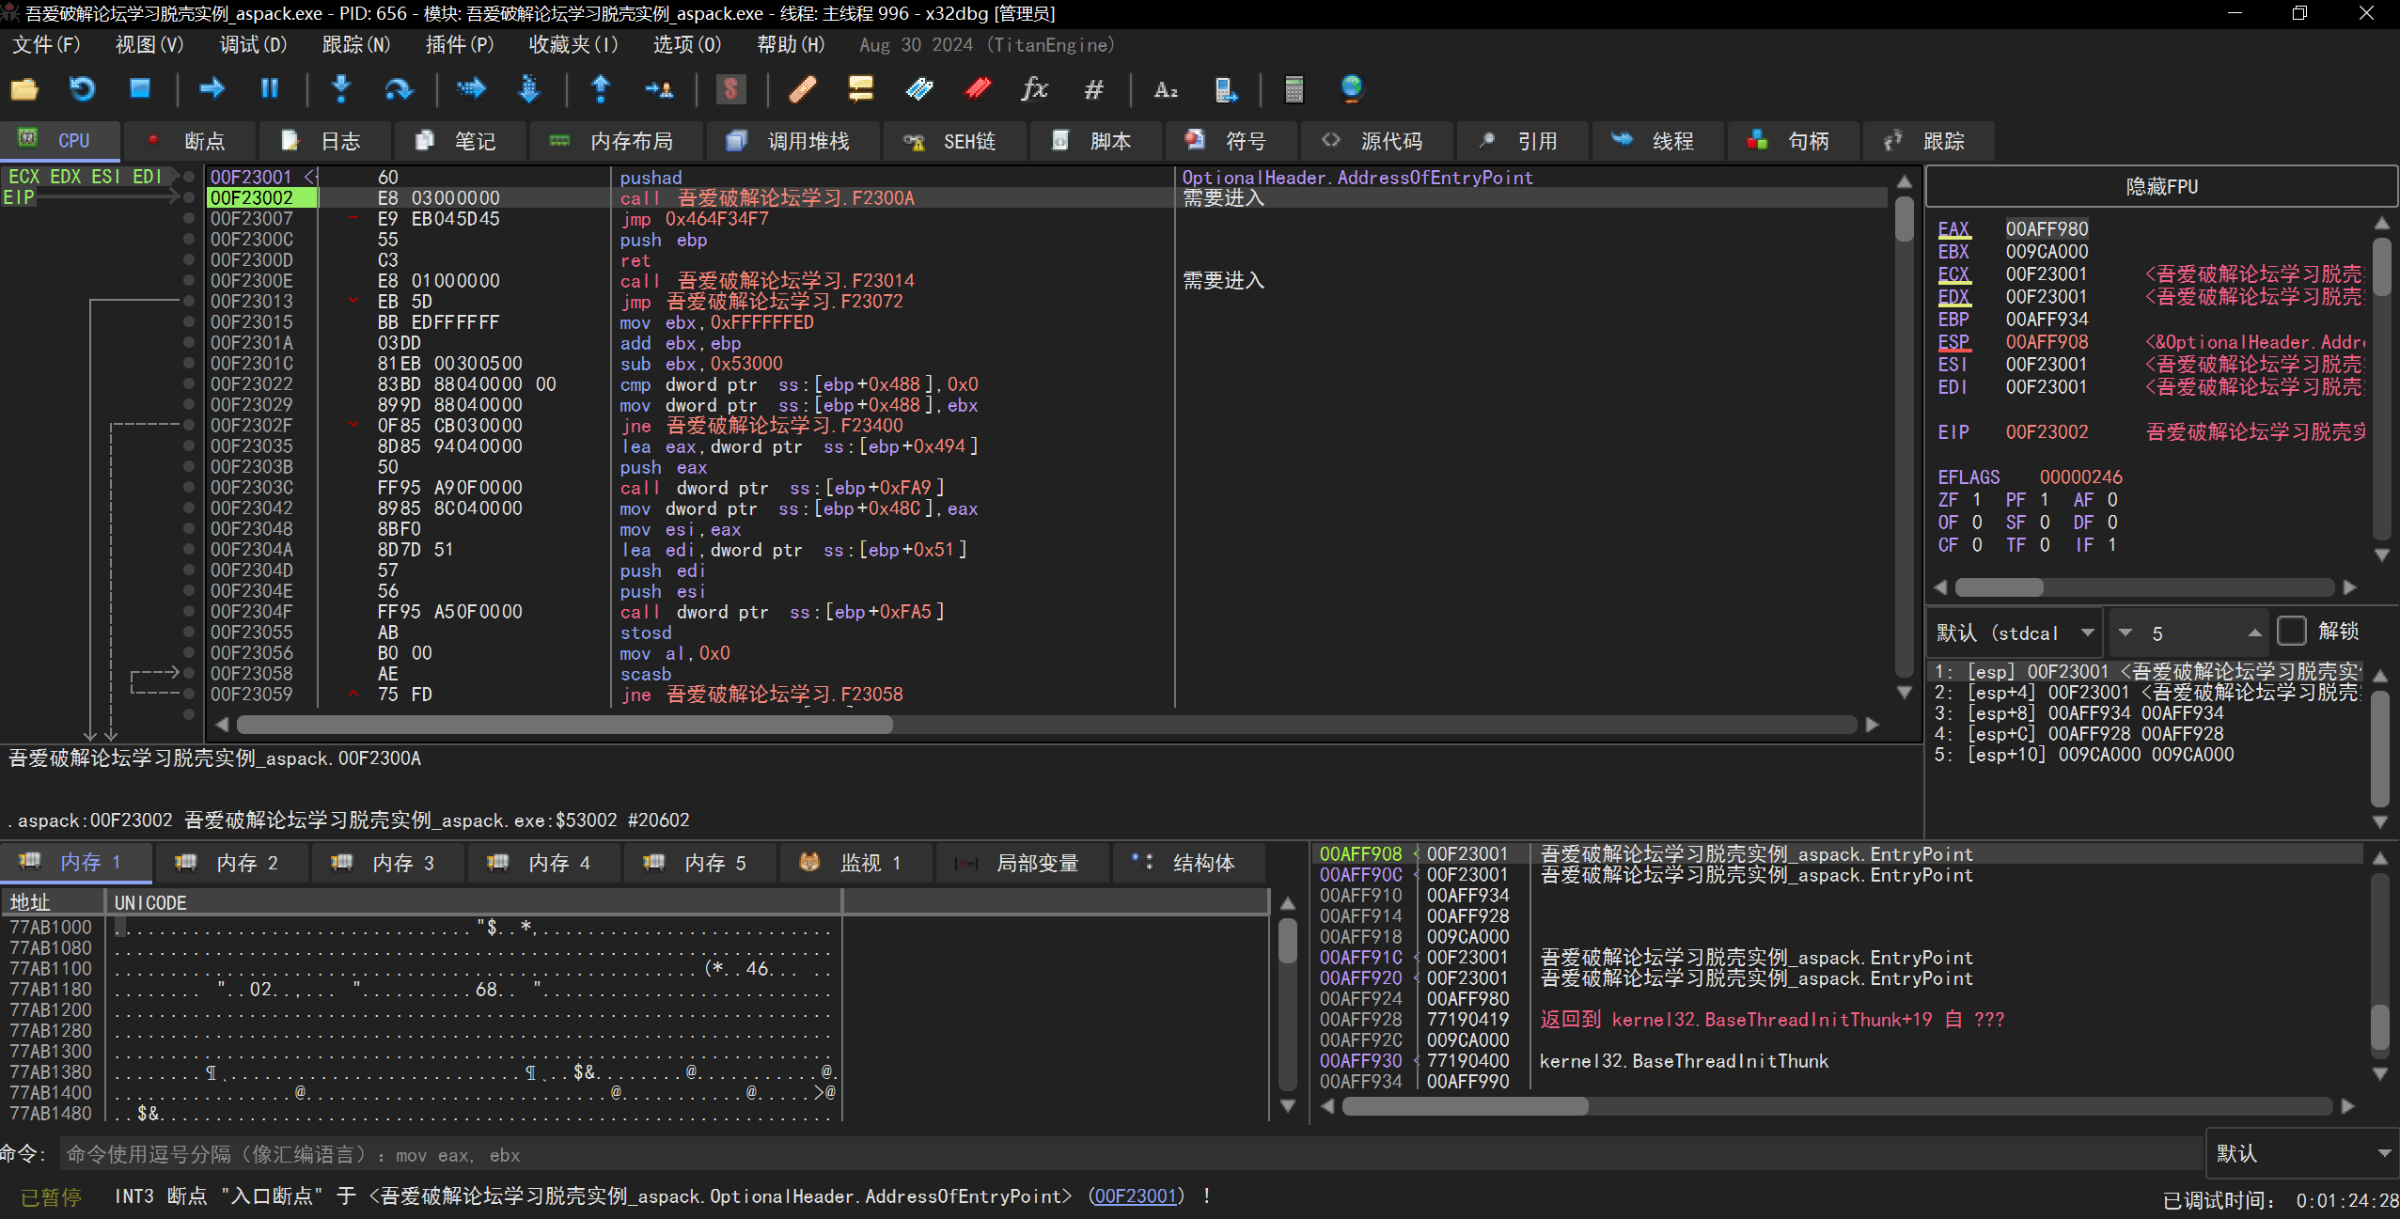Click the fx functions icon
2400x1219 pixels.
pos(1034,89)
